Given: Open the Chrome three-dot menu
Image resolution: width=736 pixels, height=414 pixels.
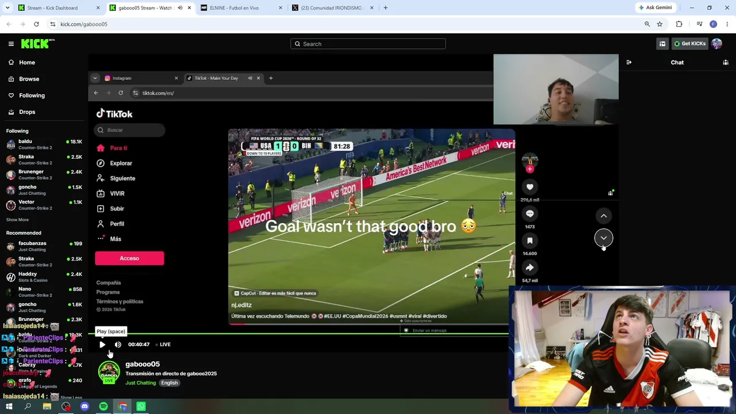Looking at the screenshot, I should (728, 24).
